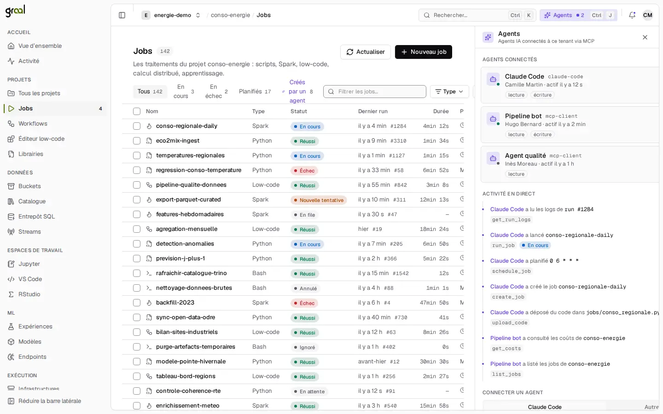
Task: Check the backfill-2023 row checkbox
Action: pos(137,303)
